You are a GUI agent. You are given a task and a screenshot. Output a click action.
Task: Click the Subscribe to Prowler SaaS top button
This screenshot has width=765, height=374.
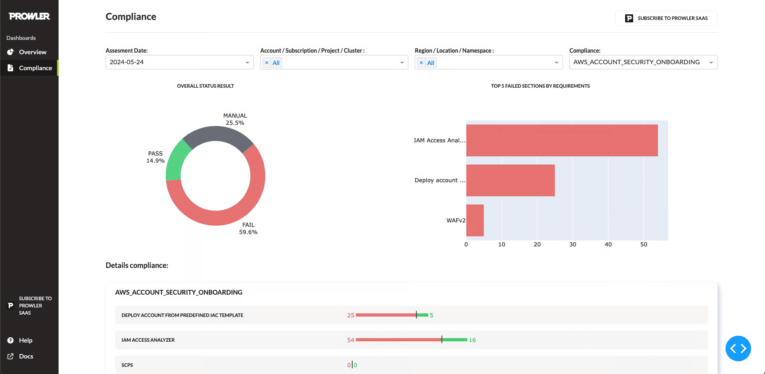666,18
